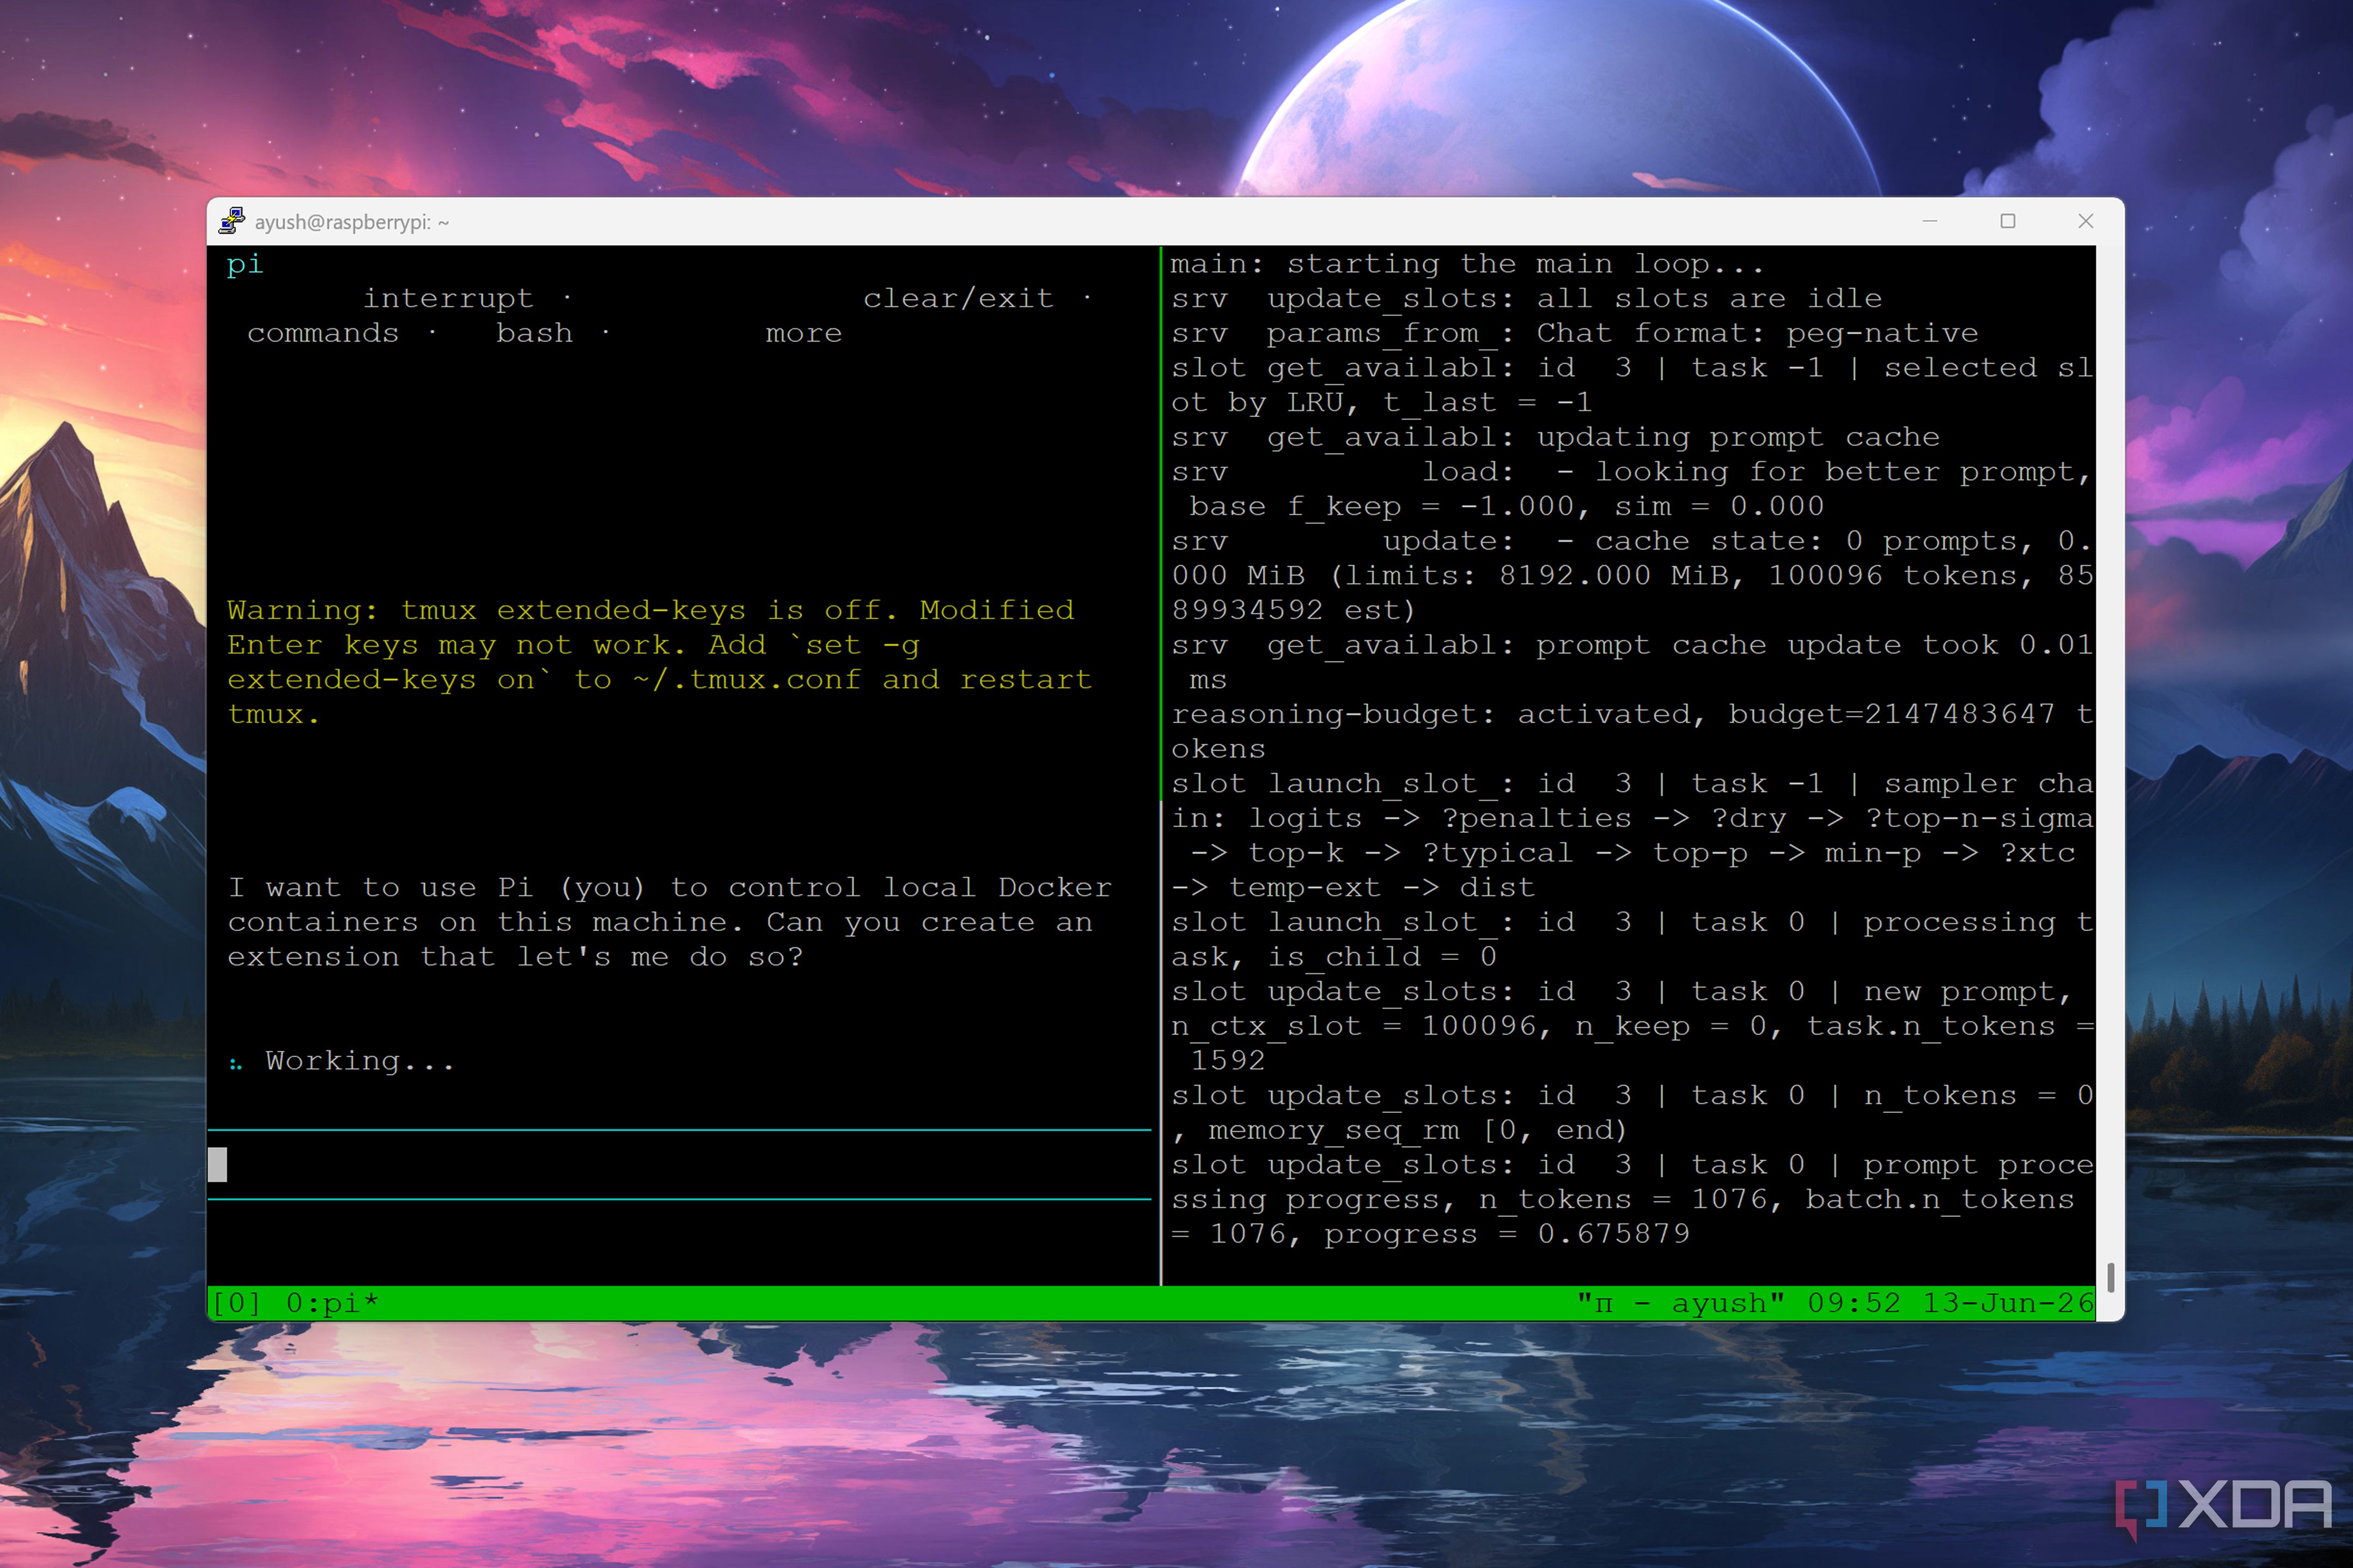This screenshot has height=1568, width=2353.
Task: Minimize the ayush@raspberrypi terminal window
Action: pos(1930,221)
